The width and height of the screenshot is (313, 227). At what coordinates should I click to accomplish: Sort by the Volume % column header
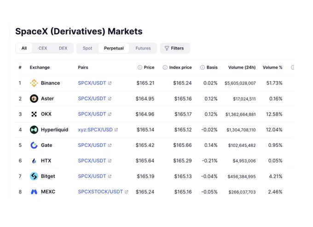coord(272,68)
